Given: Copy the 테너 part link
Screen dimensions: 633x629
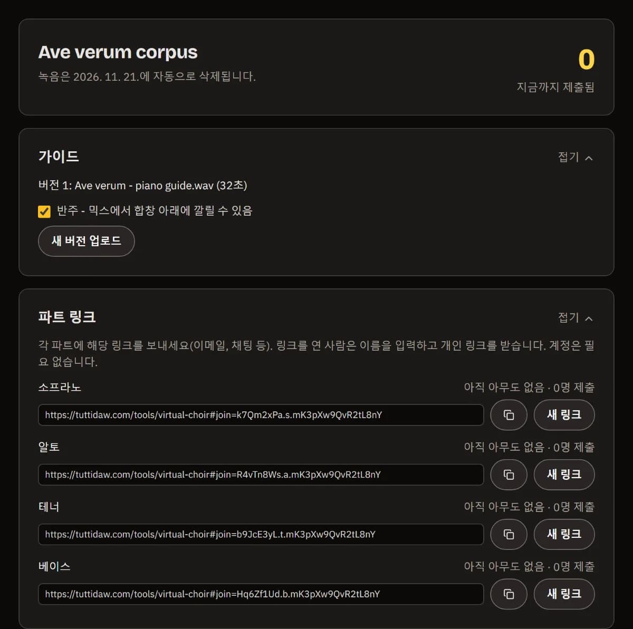Looking at the screenshot, I should click(x=509, y=534).
